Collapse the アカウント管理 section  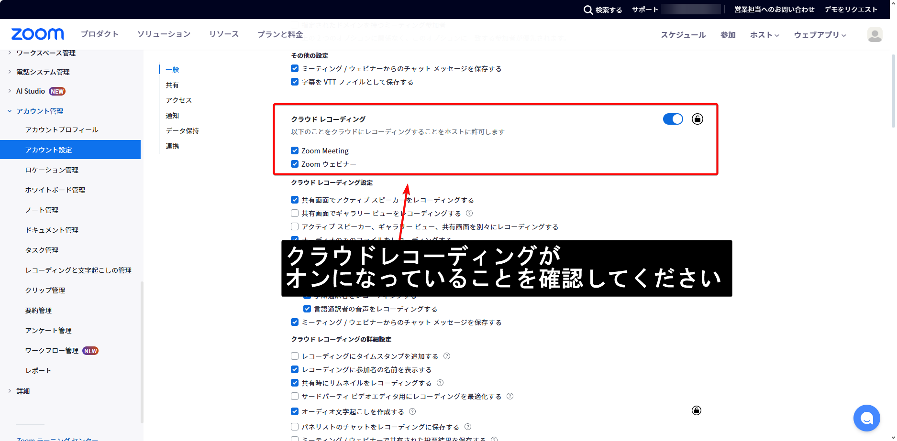(x=40, y=111)
